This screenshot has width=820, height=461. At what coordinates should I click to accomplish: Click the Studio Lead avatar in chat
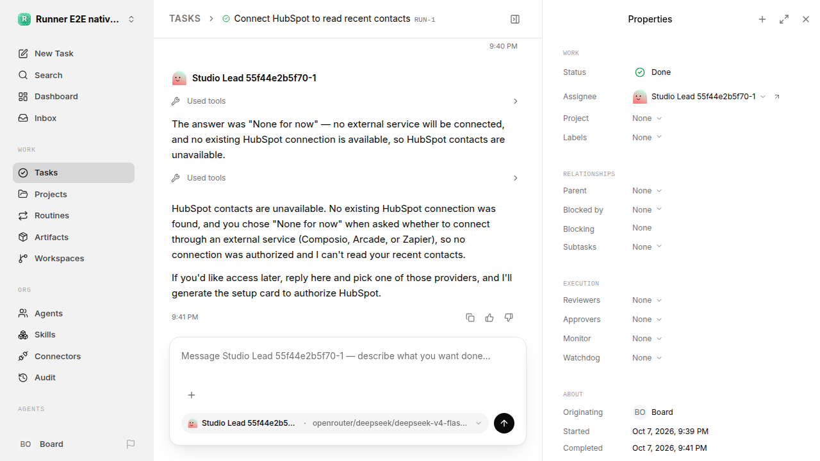(179, 78)
